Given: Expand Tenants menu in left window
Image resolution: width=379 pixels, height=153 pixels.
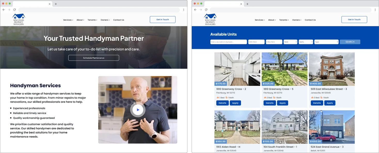Looking at the screenshot, I should click(x=92, y=20).
